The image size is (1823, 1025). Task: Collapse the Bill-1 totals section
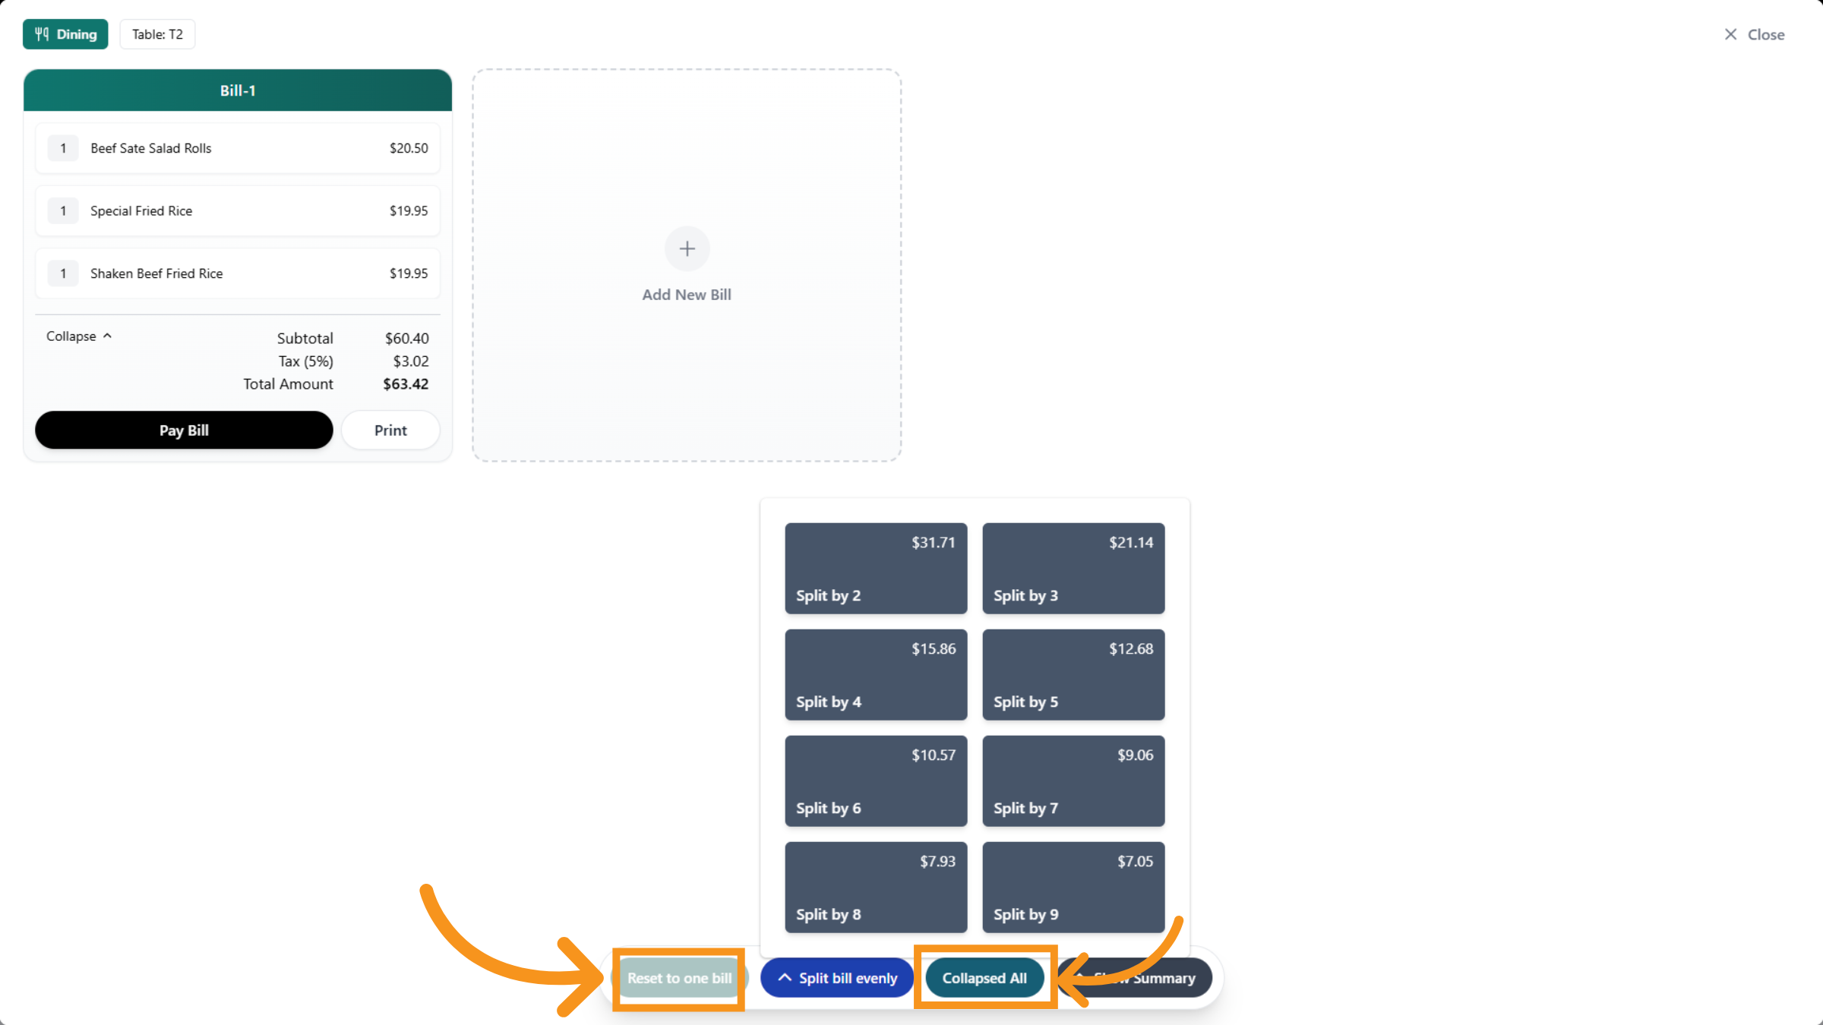pyautogui.click(x=79, y=336)
